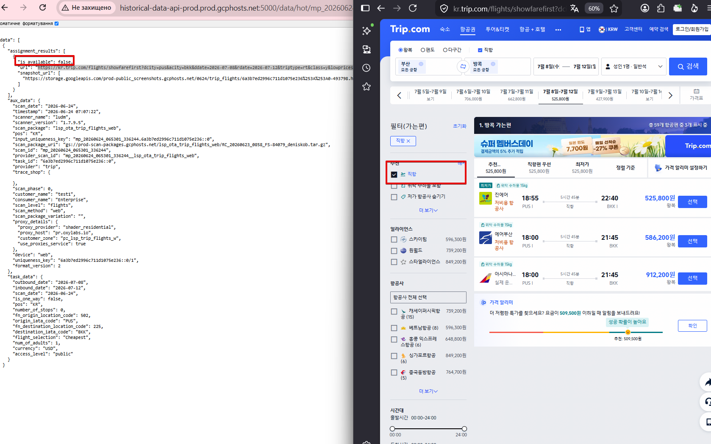Screen dimensions: 711x444
Task: Select the Air Busan 586,200원 flight
Action: tap(692, 241)
